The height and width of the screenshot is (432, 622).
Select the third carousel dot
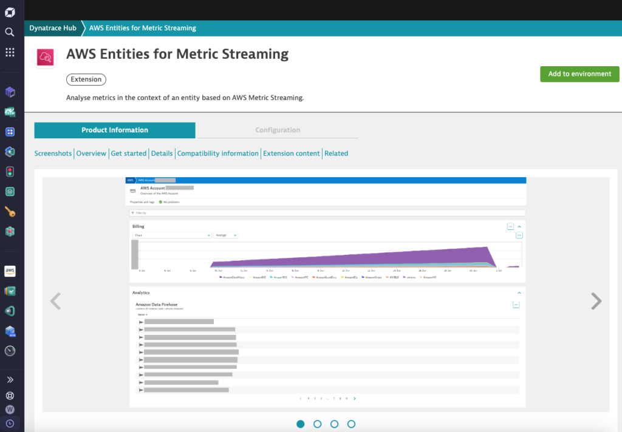[335, 424]
